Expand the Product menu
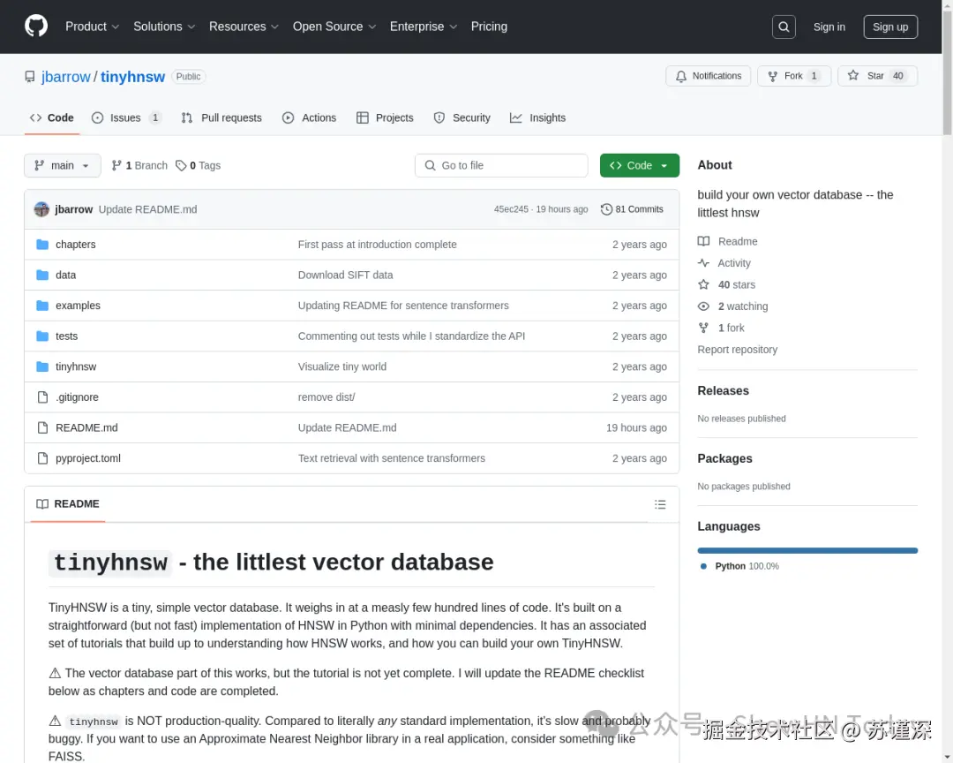Image resolution: width=953 pixels, height=763 pixels. coord(92,26)
